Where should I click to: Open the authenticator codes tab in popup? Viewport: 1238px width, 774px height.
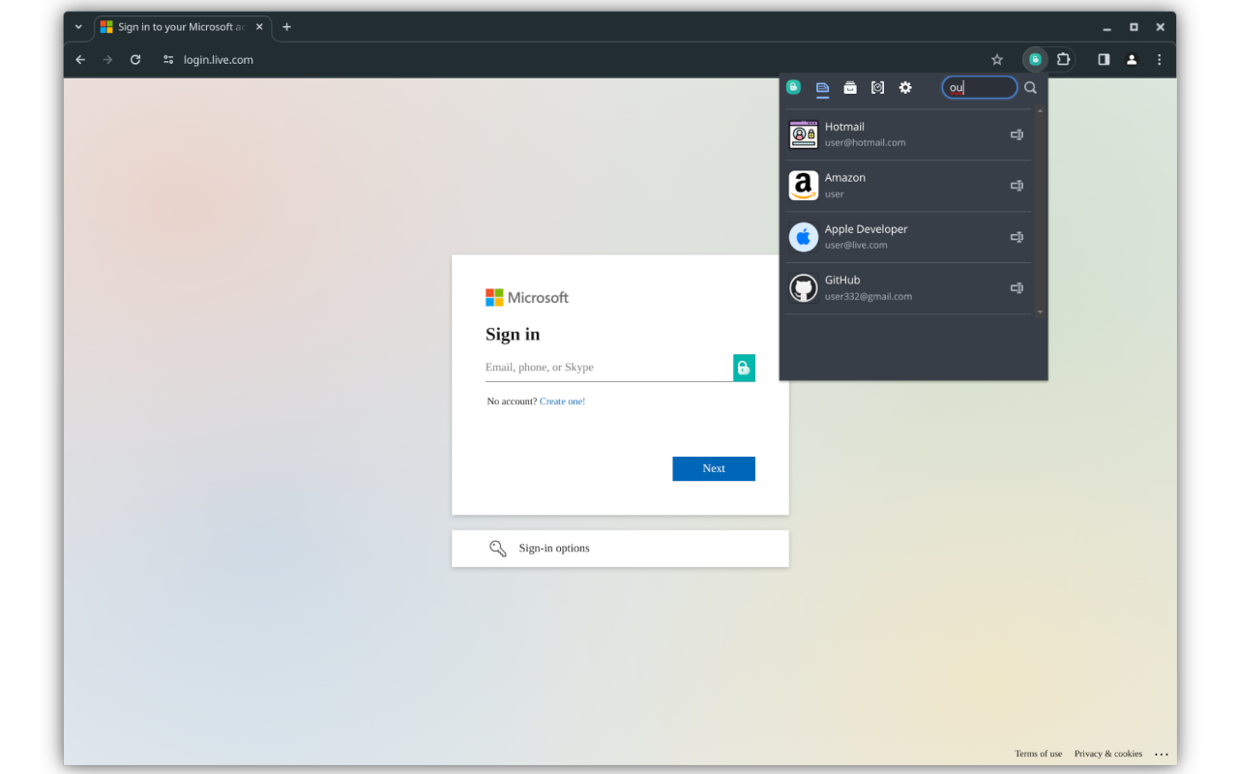[877, 87]
